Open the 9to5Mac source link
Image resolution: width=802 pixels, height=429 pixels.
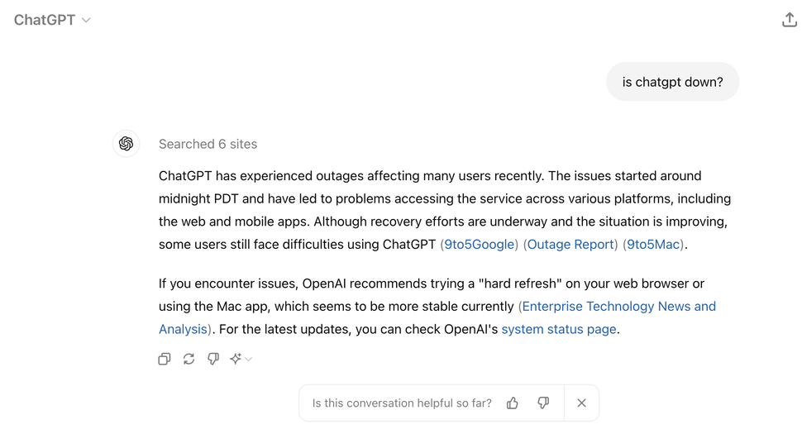pyautogui.click(x=653, y=245)
